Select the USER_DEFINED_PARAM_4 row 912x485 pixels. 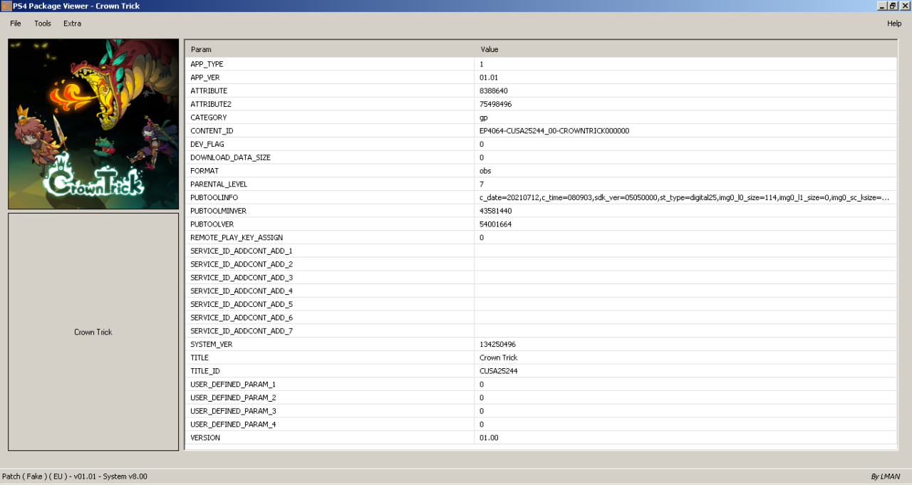point(541,424)
